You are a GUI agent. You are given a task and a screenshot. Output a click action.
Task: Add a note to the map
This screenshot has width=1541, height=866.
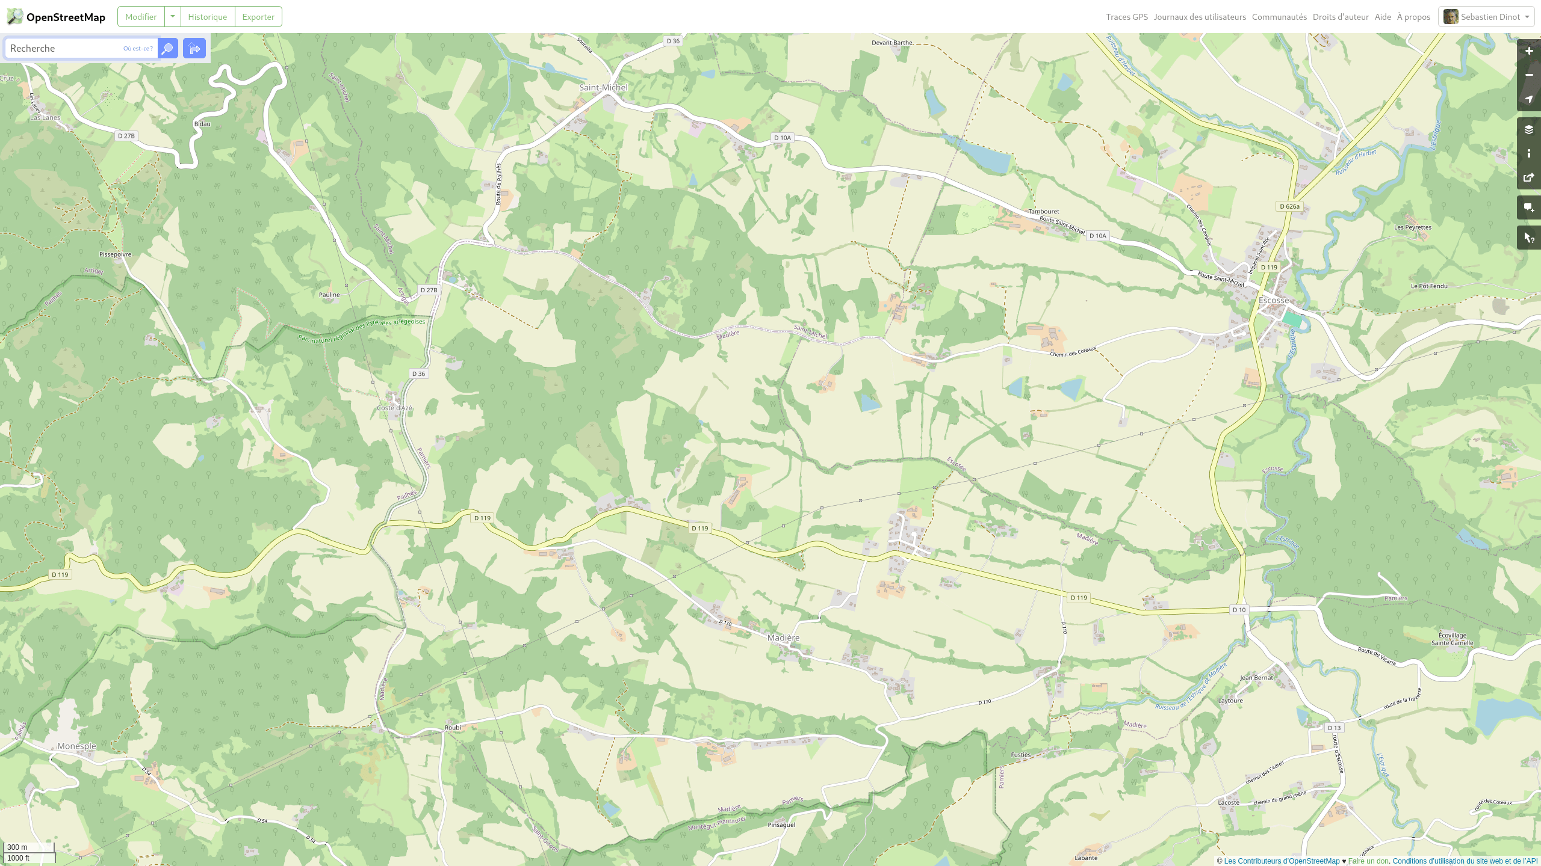pos(1529,208)
